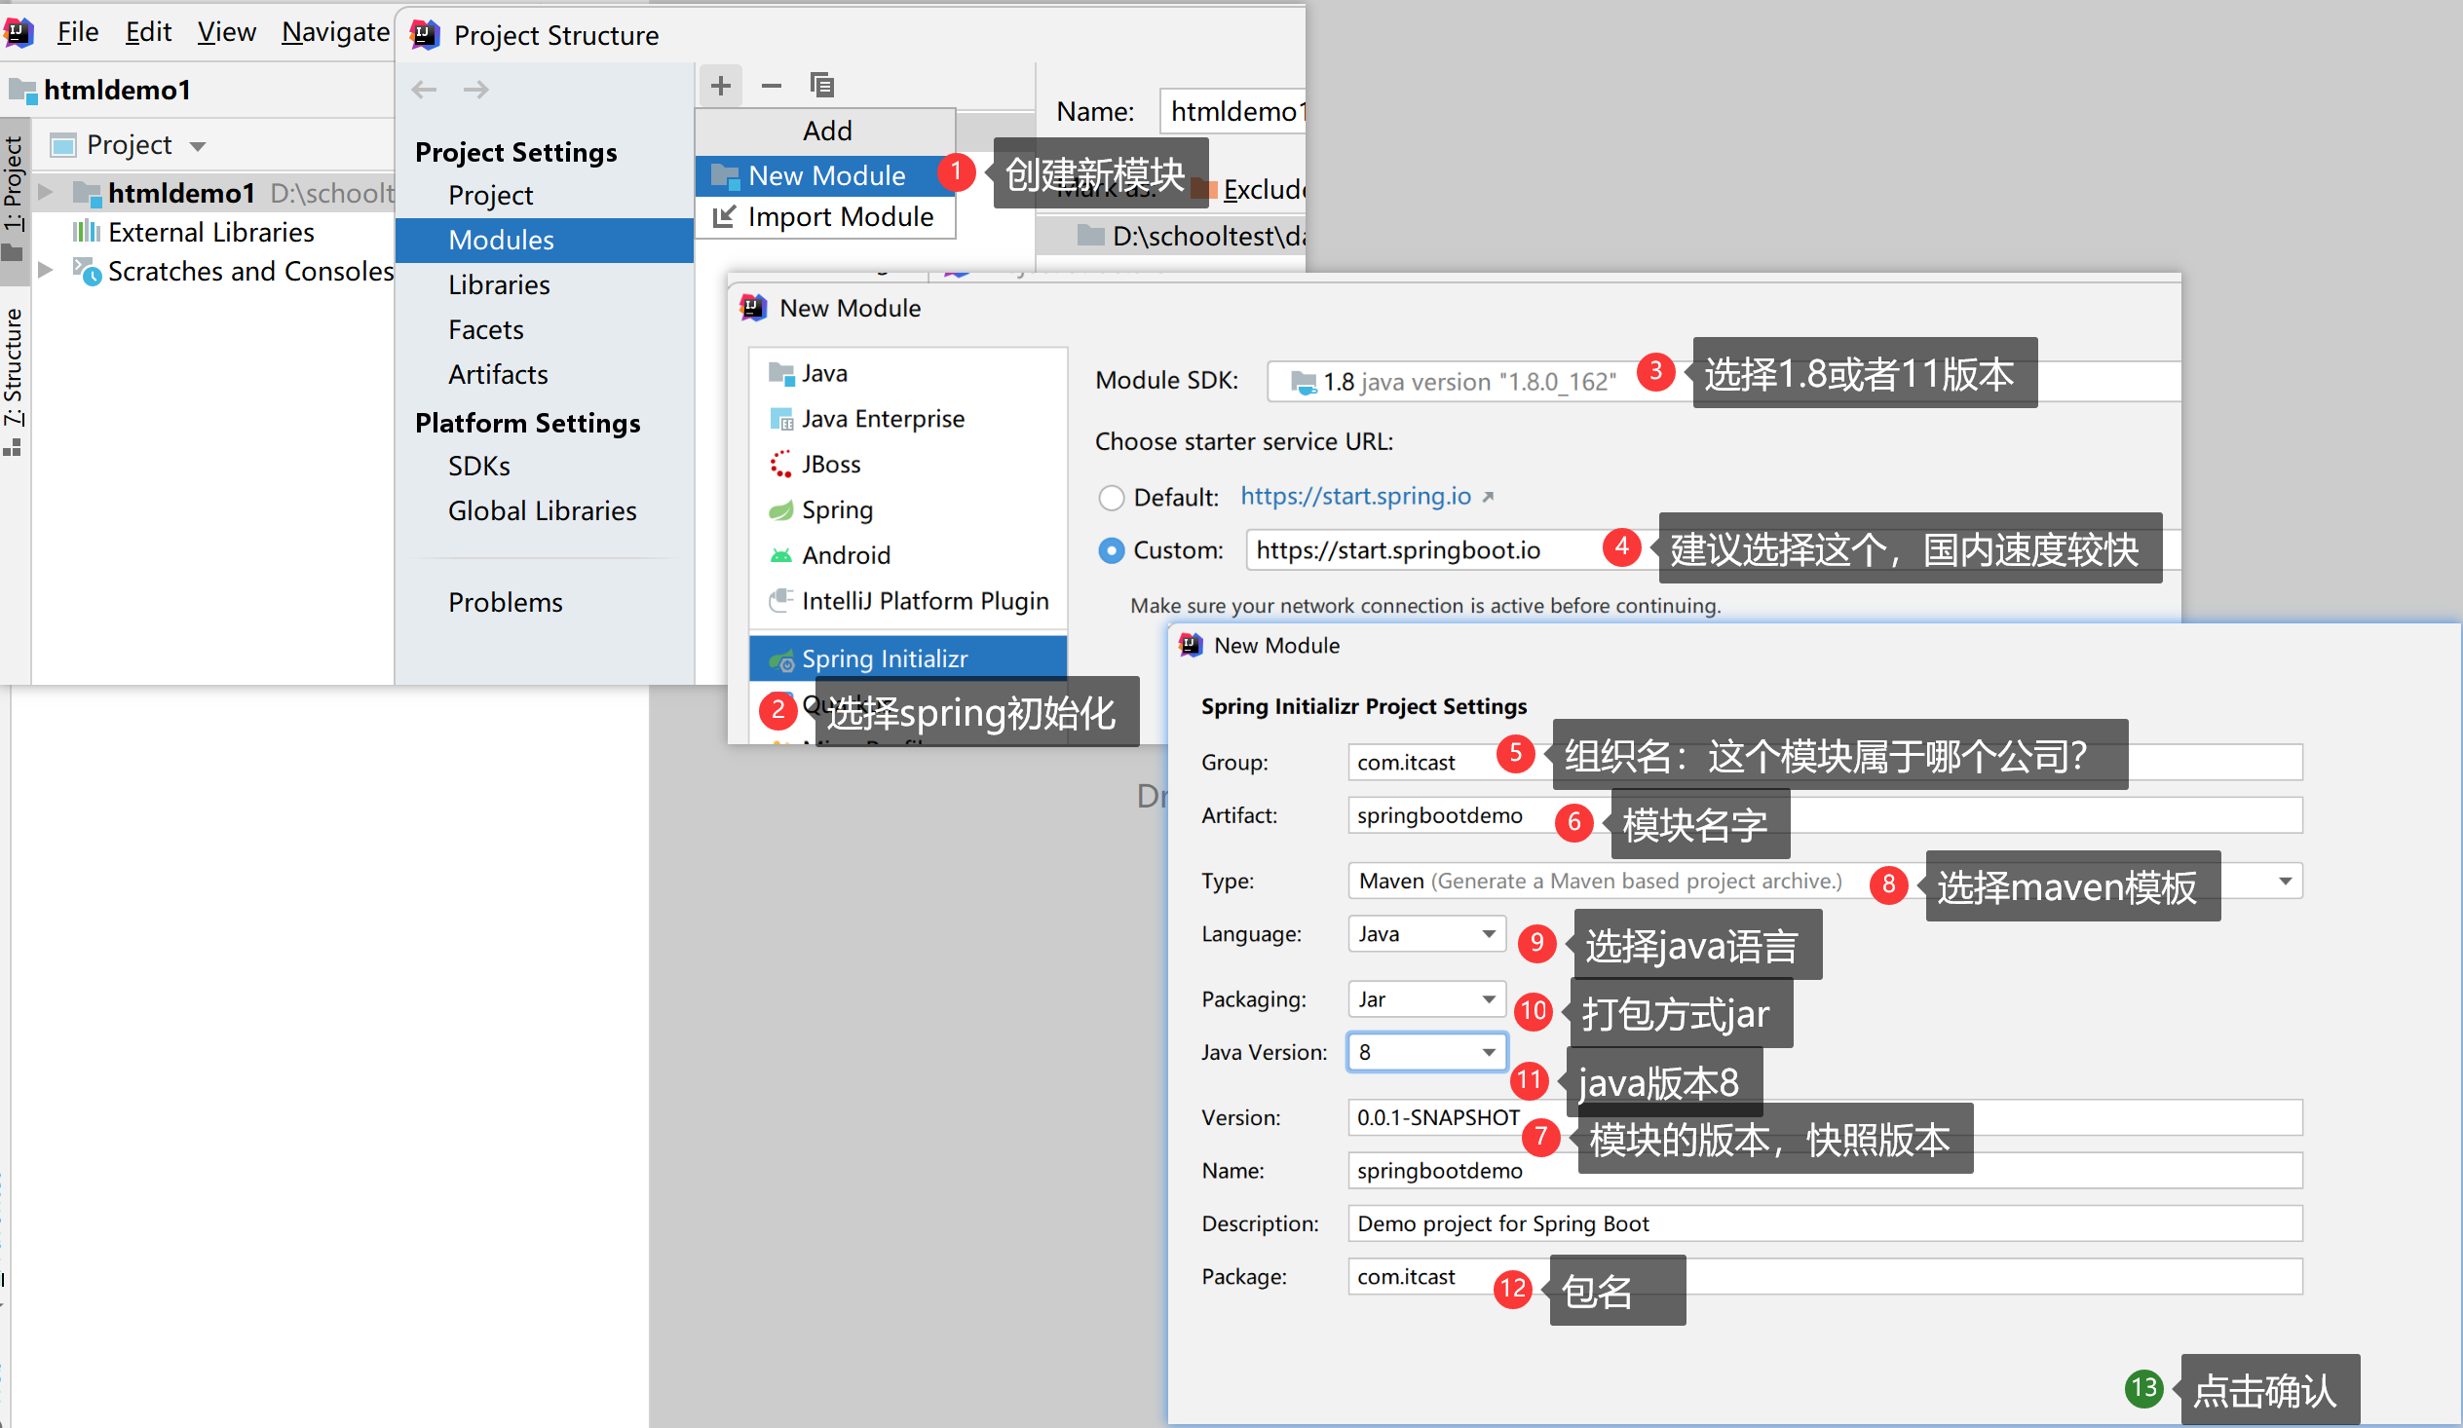Open the Project view dropdown arrow
Screen dimensions: 2463x1428
tap(198, 147)
